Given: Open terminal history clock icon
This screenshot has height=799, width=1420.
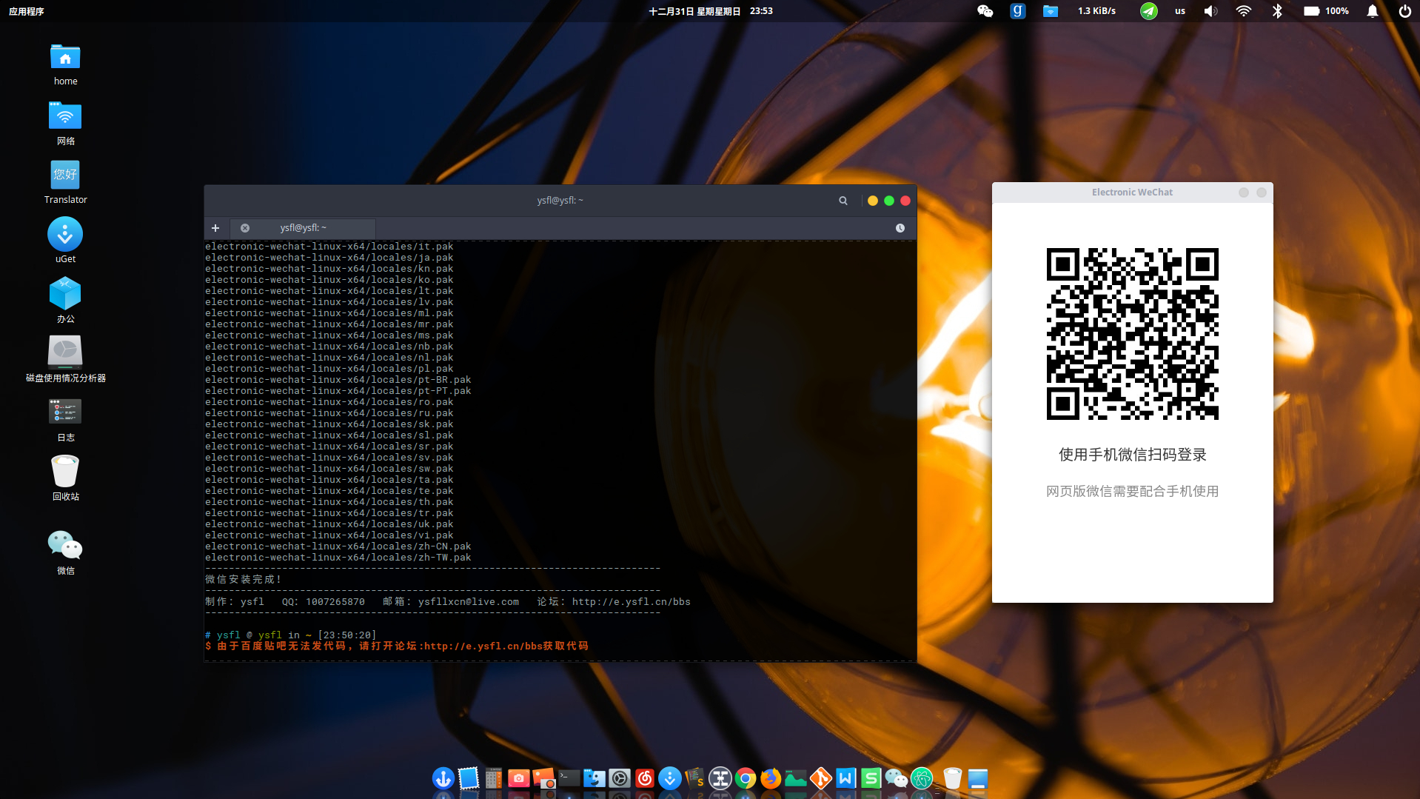Looking at the screenshot, I should (900, 228).
